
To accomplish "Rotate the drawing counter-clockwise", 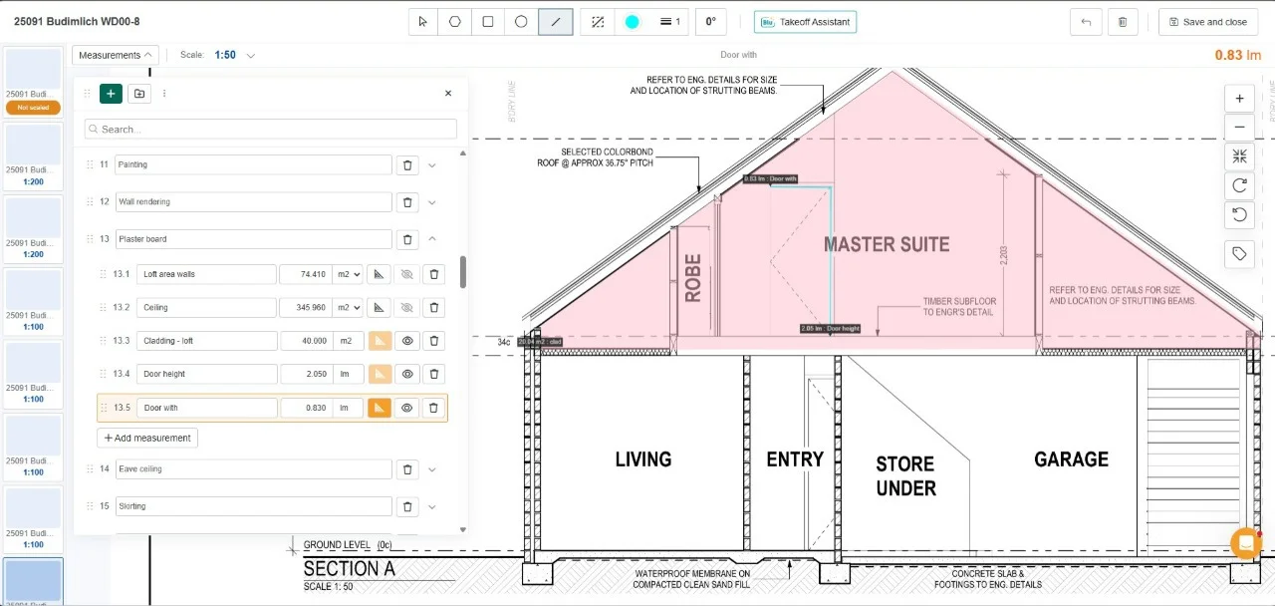I will [1239, 214].
